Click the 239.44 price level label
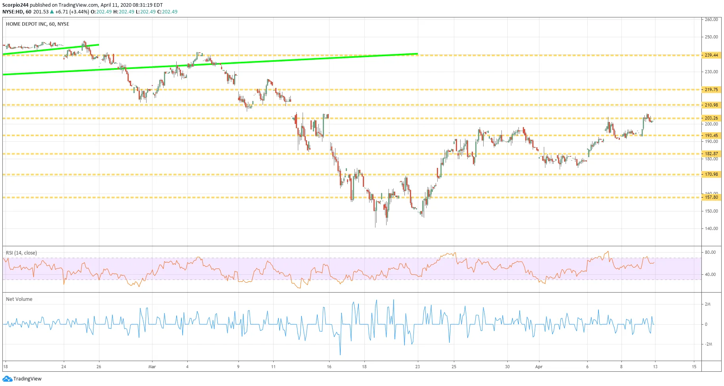Viewport: 724px width, 386px height. 711,55
